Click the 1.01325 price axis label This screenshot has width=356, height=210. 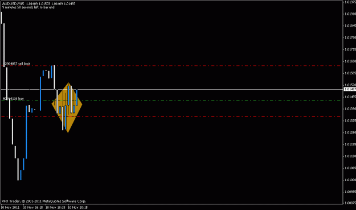coord(350,121)
